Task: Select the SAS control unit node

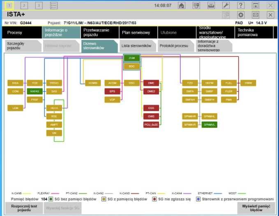Action: [54, 91]
